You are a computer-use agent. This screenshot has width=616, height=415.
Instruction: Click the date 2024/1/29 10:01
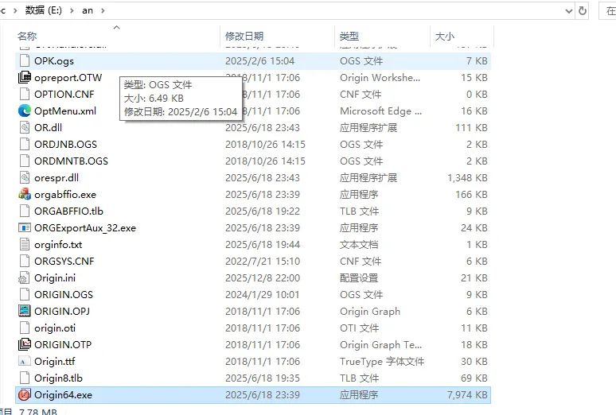[262, 295]
